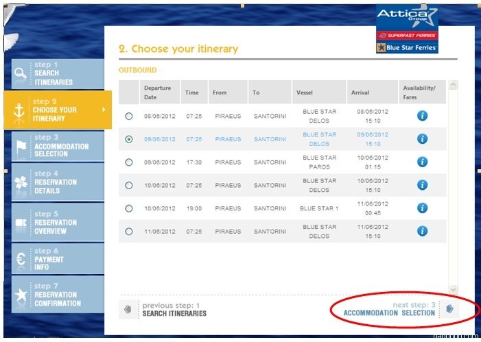Click the scrollbar up arrow of the itinerary list
The image size is (481, 342).
(x=453, y=84)
